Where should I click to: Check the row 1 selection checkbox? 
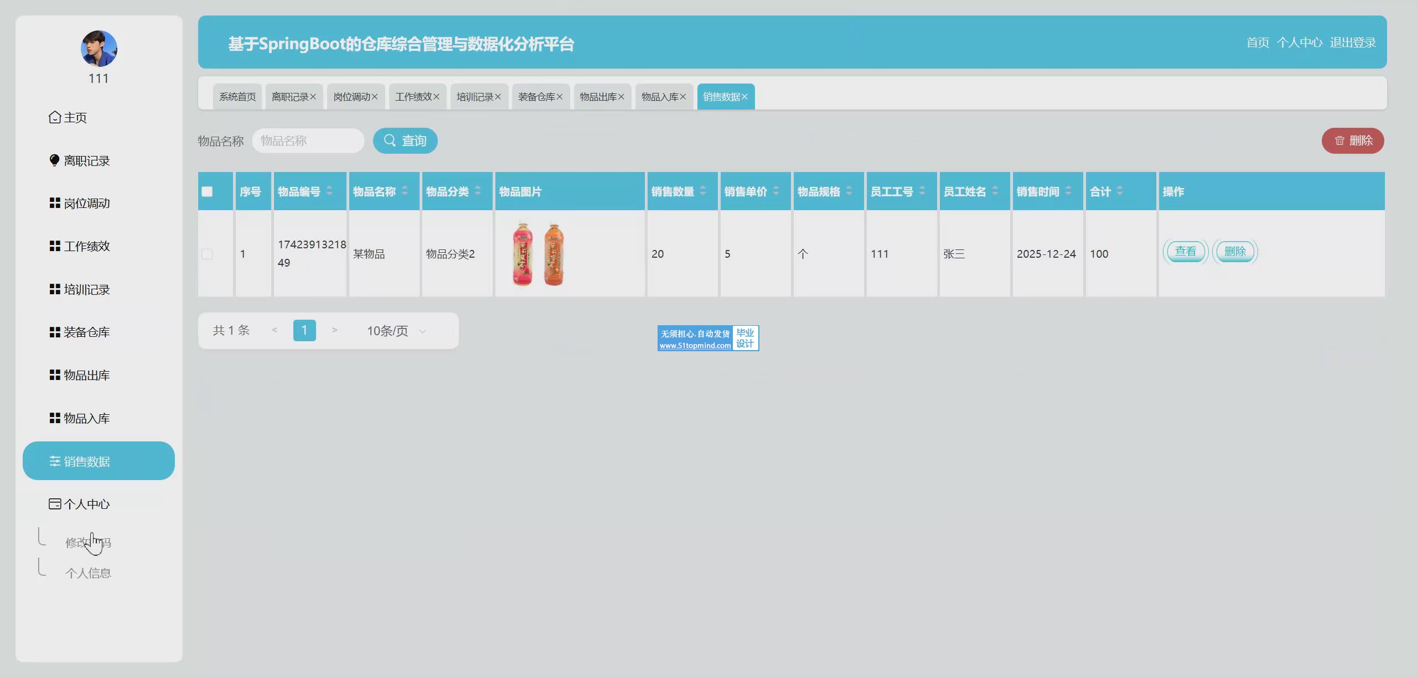click(207, 254)
